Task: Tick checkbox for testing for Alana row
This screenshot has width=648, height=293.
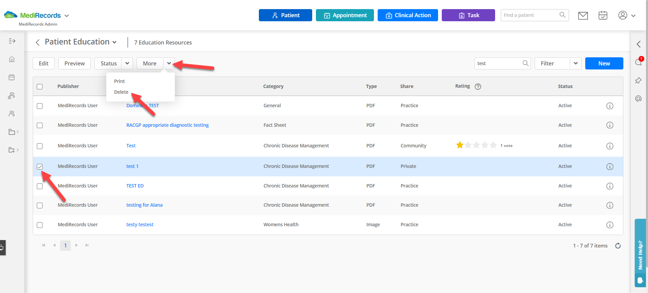Action: [40, 205]
